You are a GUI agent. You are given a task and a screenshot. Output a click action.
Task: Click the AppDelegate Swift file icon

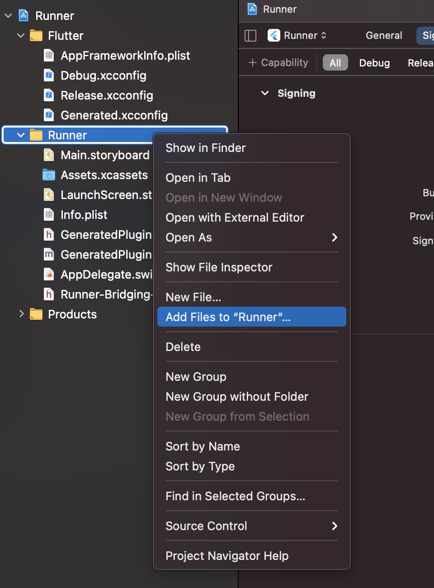pyautogui.click(x=49, y=274)
